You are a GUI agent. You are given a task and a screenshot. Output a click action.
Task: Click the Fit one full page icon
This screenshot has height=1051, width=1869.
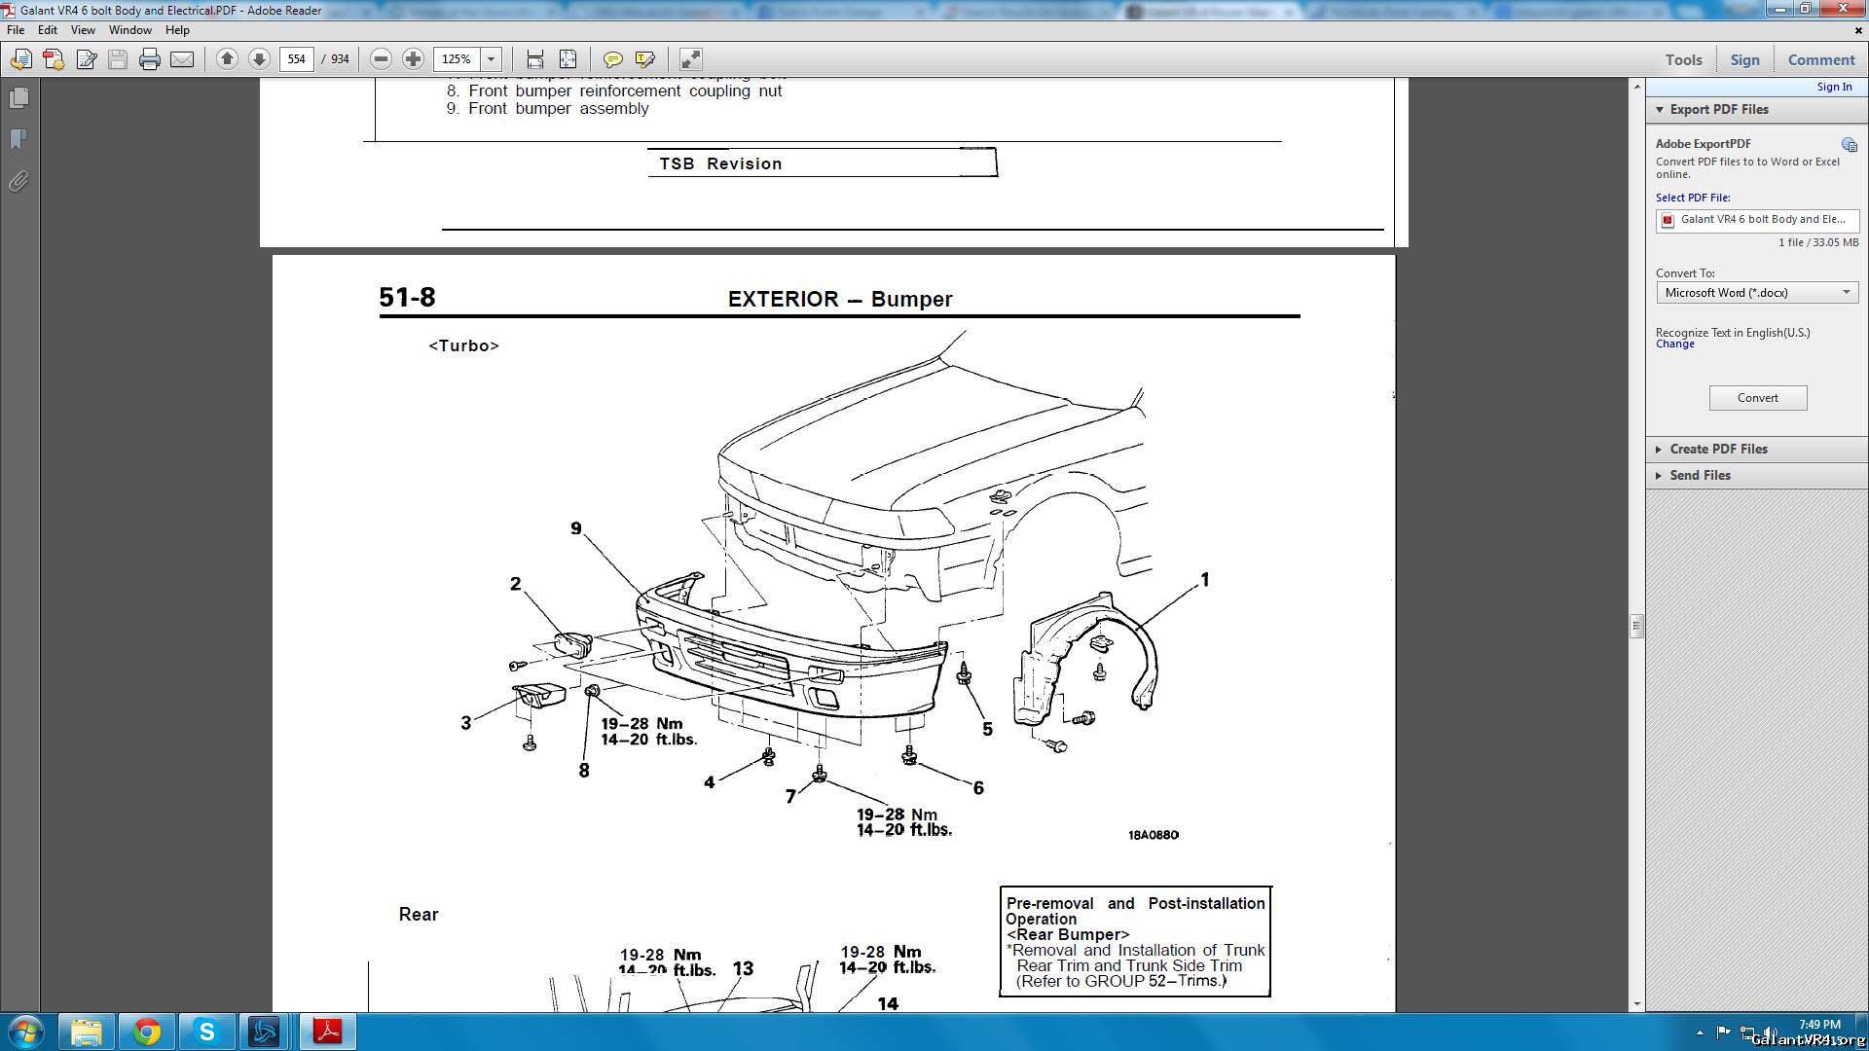pyautogui.click(x=568, y=59)
